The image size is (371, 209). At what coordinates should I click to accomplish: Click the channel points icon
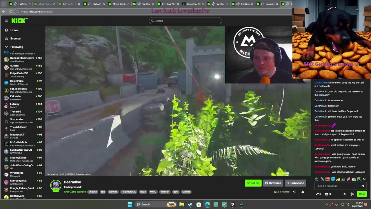pyautogui.click(x=317, y=194)
